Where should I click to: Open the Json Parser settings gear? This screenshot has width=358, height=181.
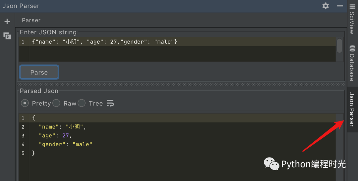click(x=326, y=6)
